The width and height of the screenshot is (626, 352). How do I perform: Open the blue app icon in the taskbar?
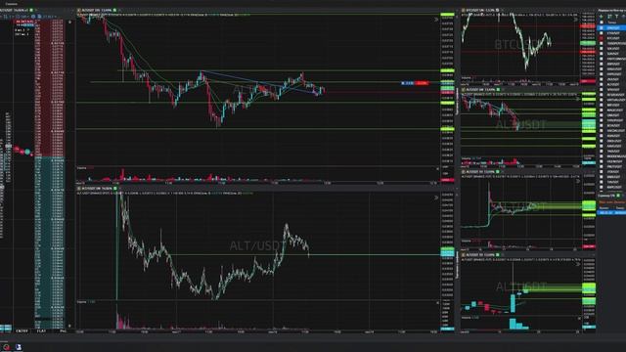pyautogui.click(x=19, y=347)
